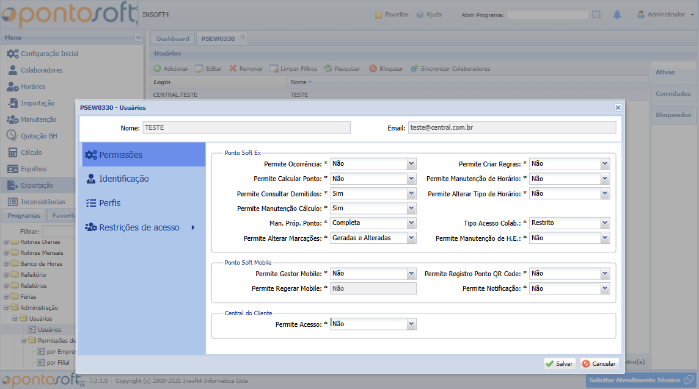Save changes with the Salvar button
699x389 pixels.
[x=559, y=363]
